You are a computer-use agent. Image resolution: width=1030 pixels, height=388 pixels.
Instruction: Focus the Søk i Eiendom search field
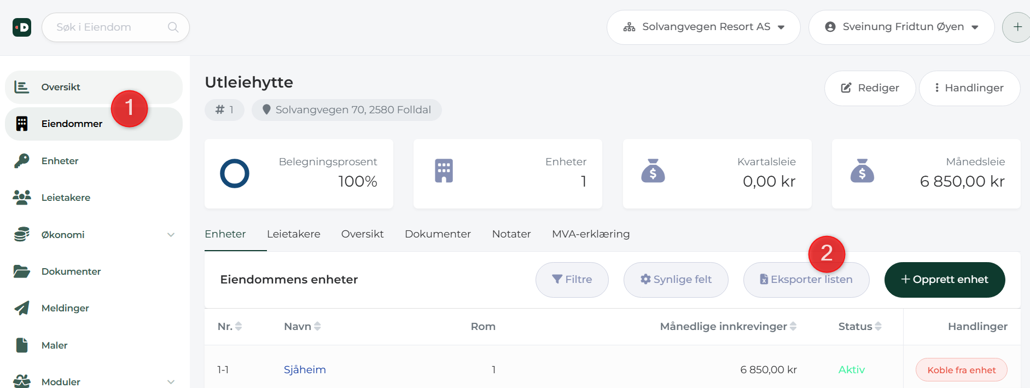point(115,27)
